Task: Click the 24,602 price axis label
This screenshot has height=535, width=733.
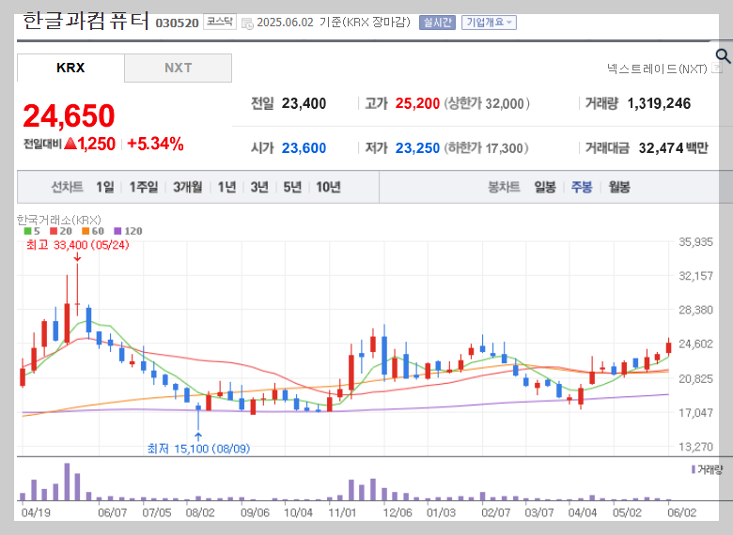Action: pyautogui.click(x=696, y=344)
